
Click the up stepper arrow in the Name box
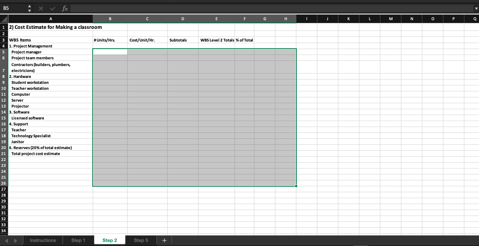pos(29,6)
